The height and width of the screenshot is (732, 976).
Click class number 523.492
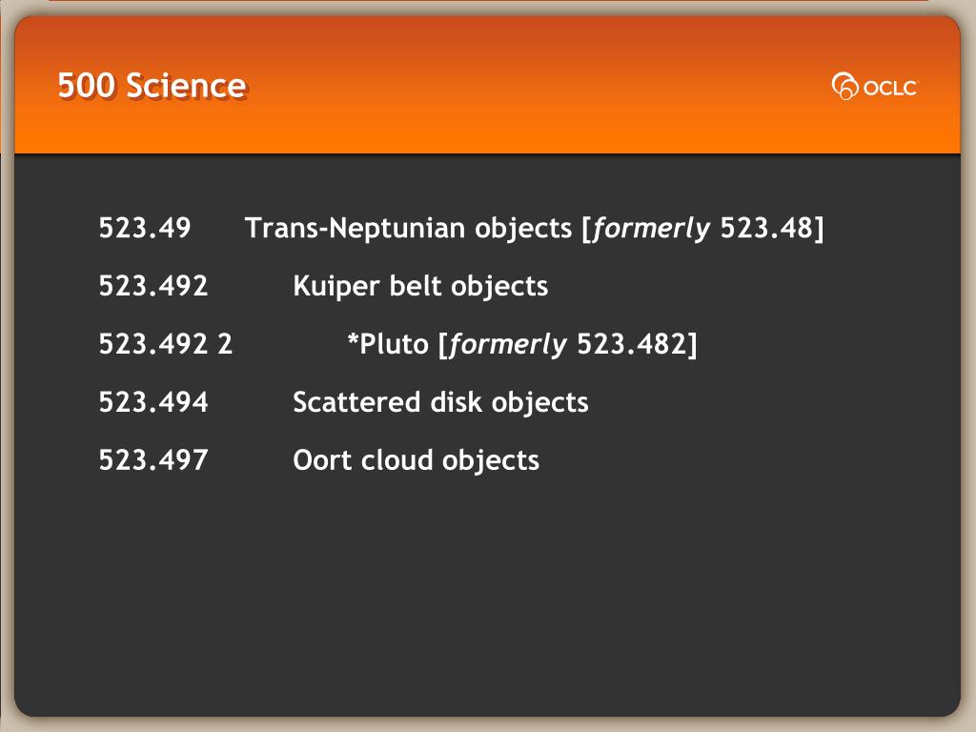click(153, 286)
